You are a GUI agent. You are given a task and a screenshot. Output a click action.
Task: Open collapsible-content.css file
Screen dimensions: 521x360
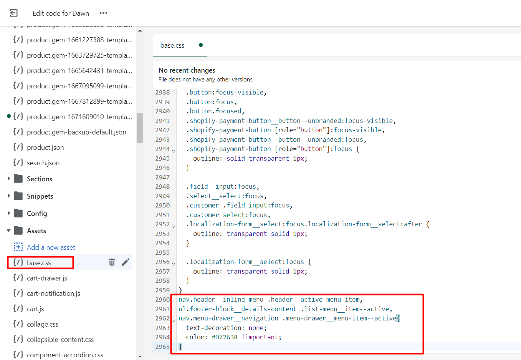pos(60,339)
